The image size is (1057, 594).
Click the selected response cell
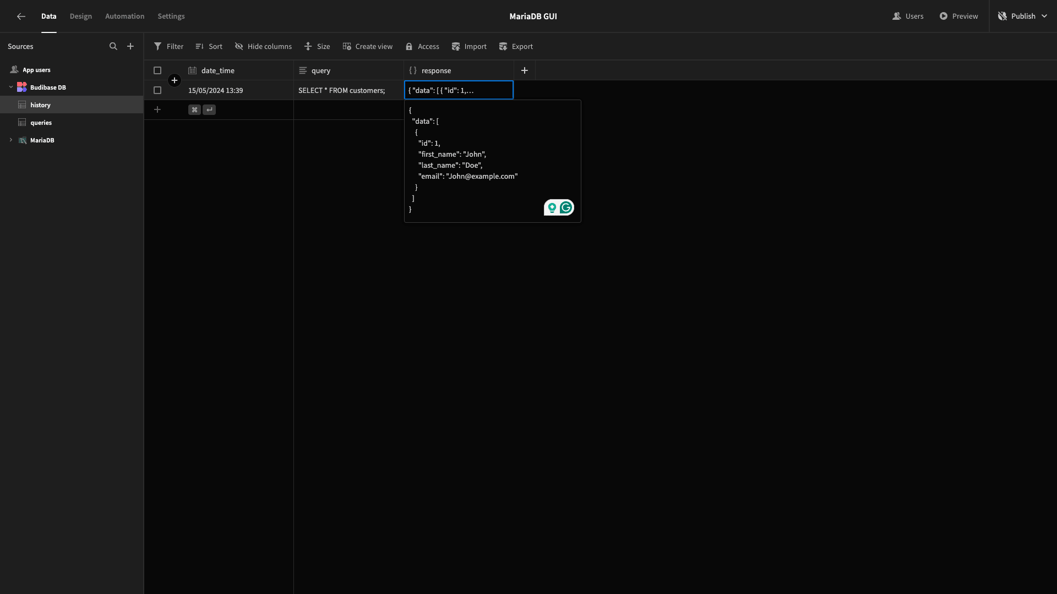(459, 90)
